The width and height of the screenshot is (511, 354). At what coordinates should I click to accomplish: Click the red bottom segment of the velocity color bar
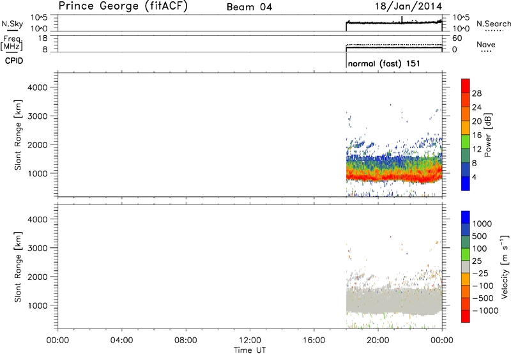466,316
